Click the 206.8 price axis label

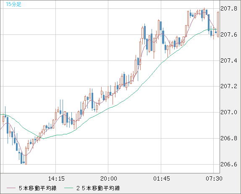pos(229,138)
